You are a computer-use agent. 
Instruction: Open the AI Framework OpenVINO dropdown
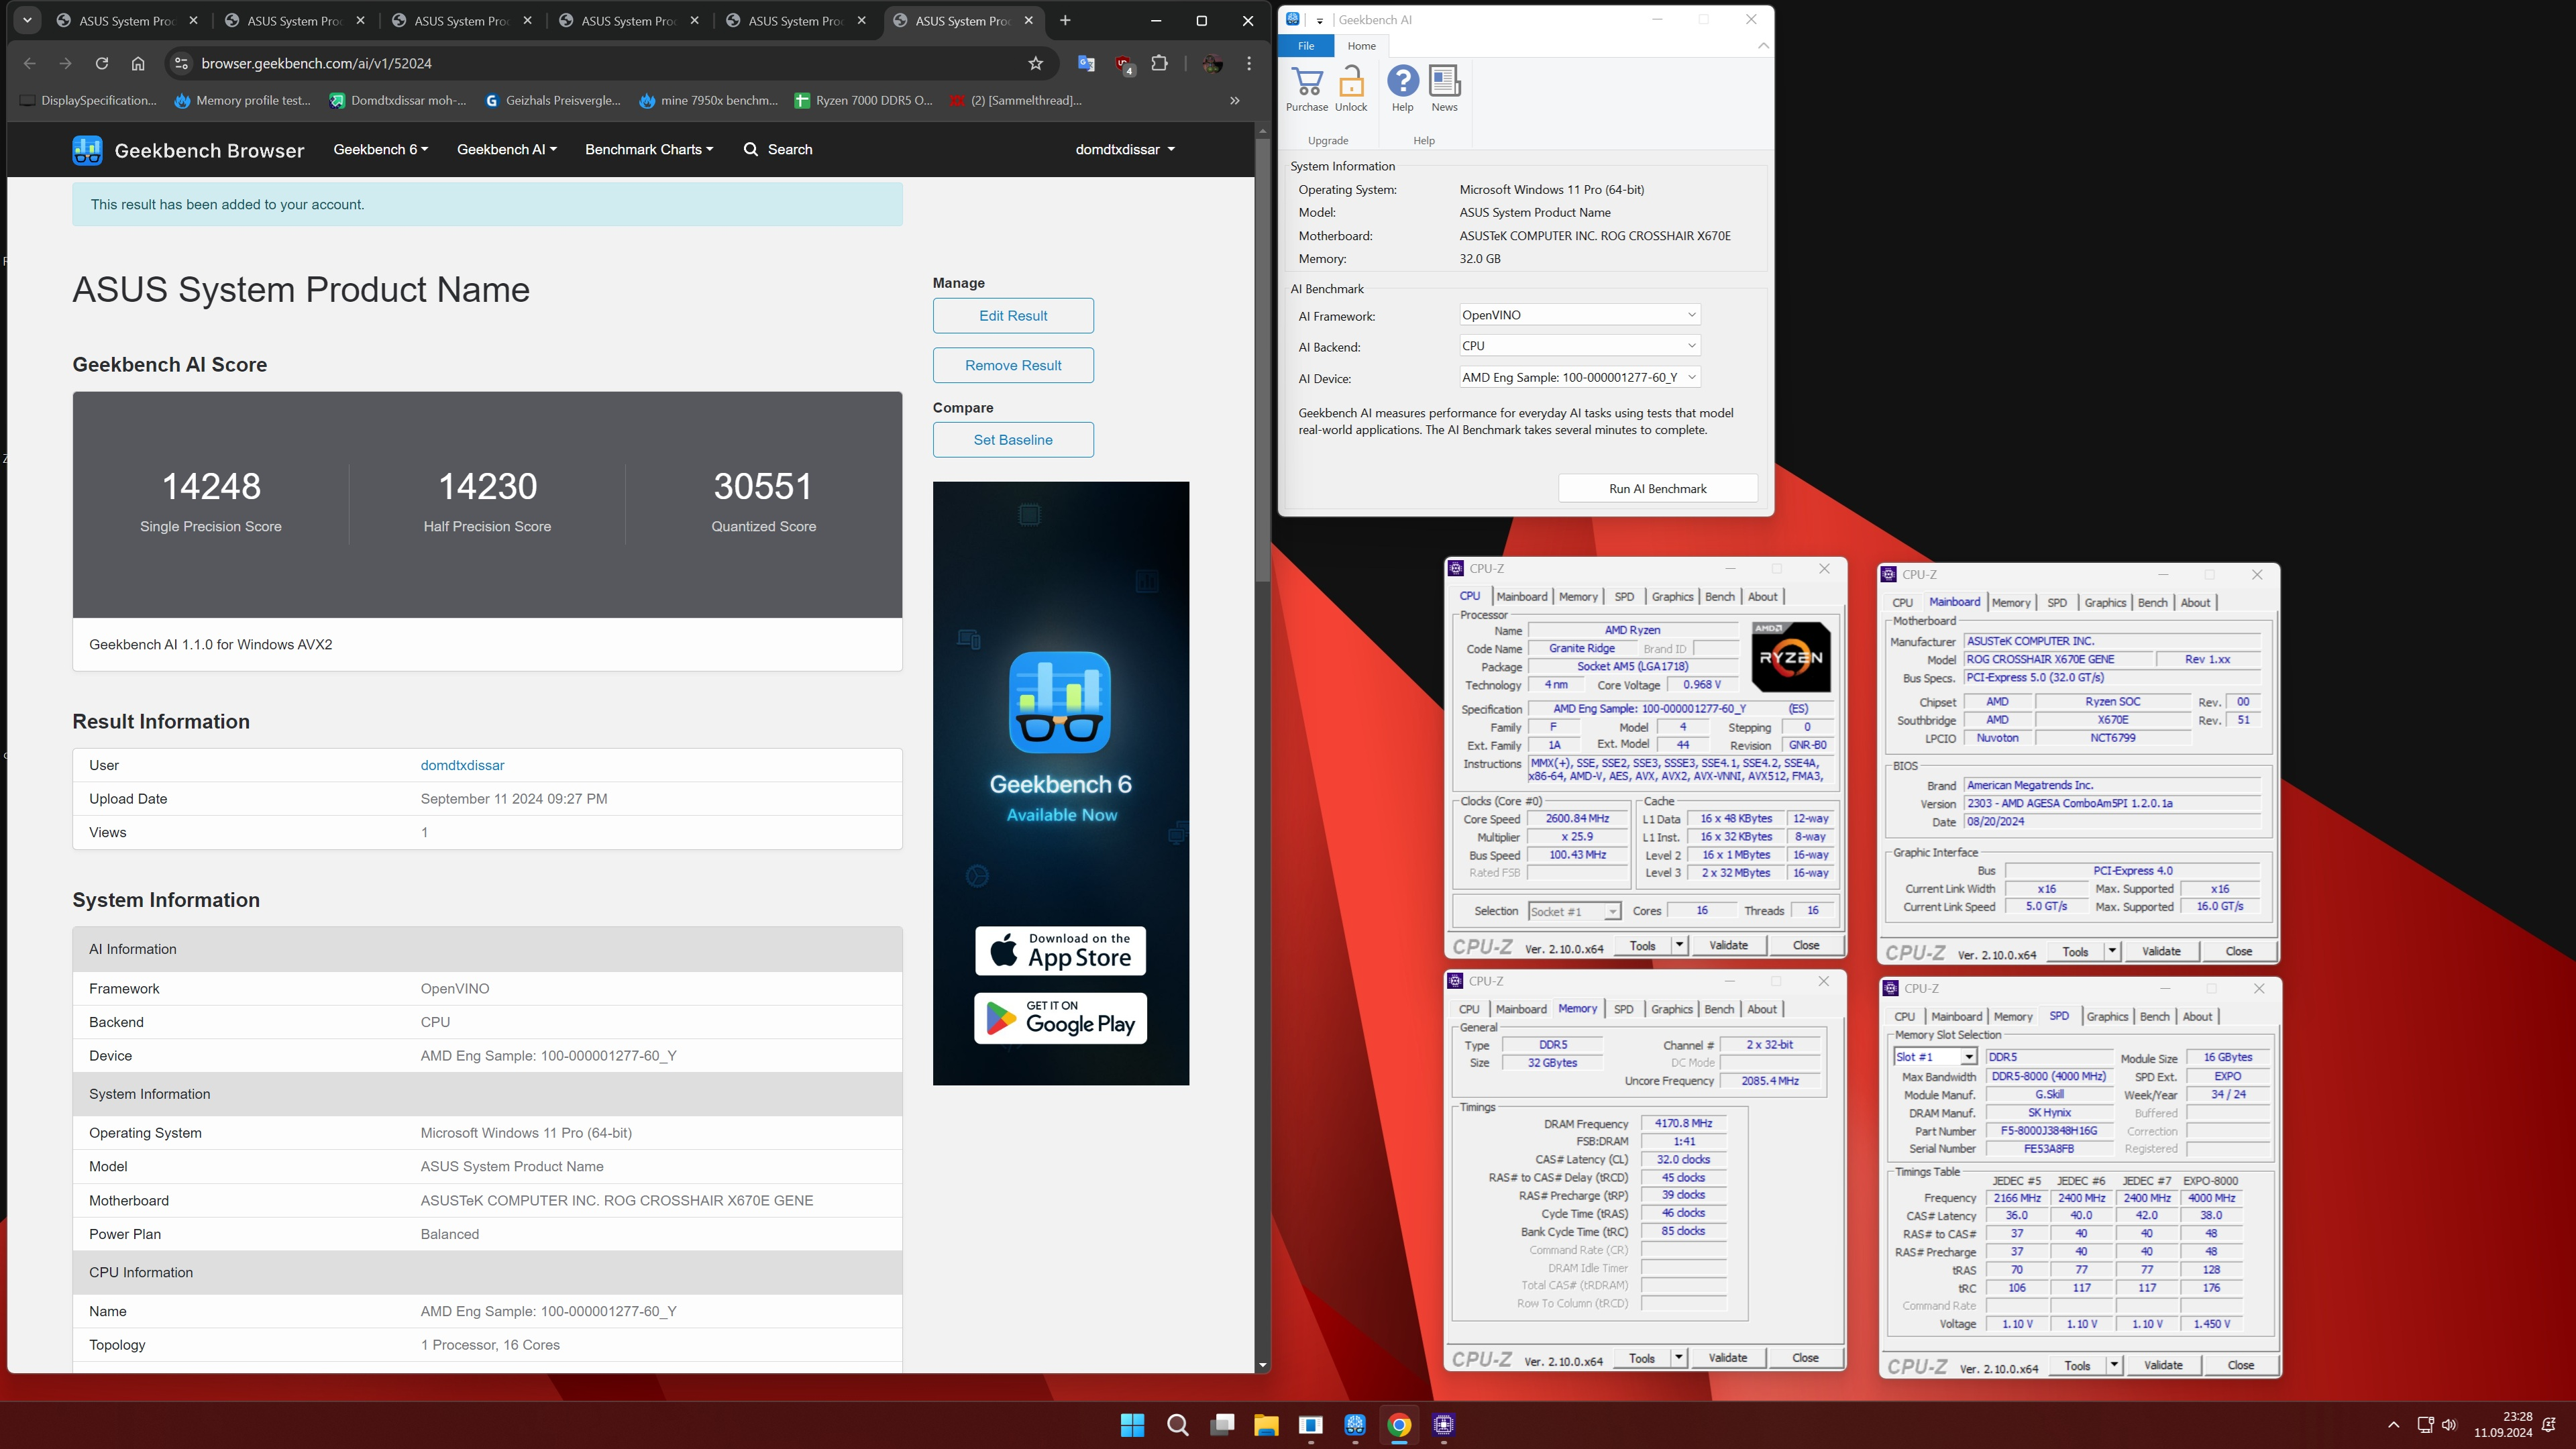coord(1579,315)
